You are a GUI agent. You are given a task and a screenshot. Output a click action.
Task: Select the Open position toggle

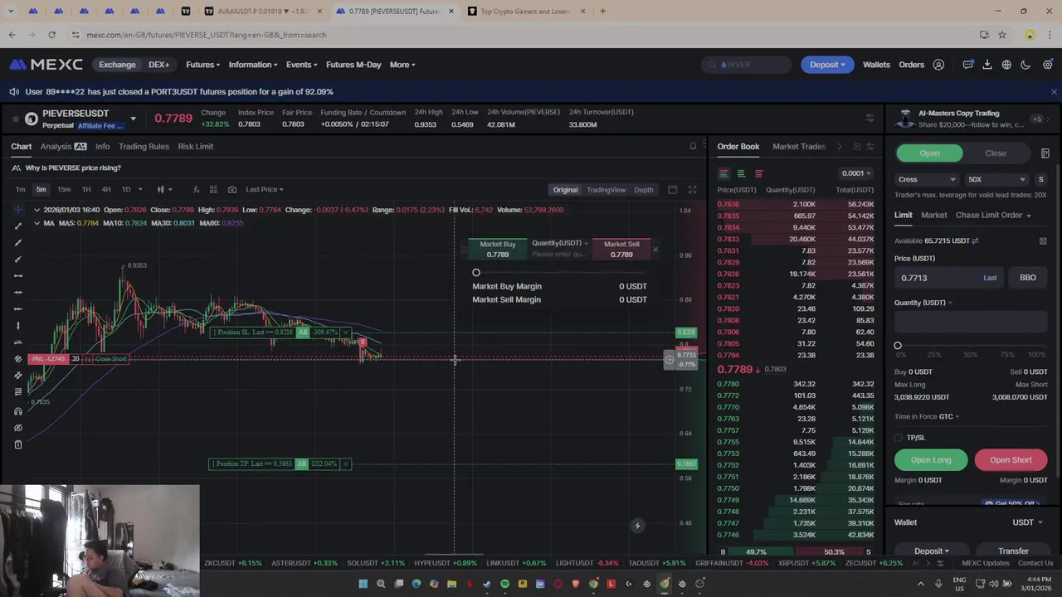(x=929, y=153)
